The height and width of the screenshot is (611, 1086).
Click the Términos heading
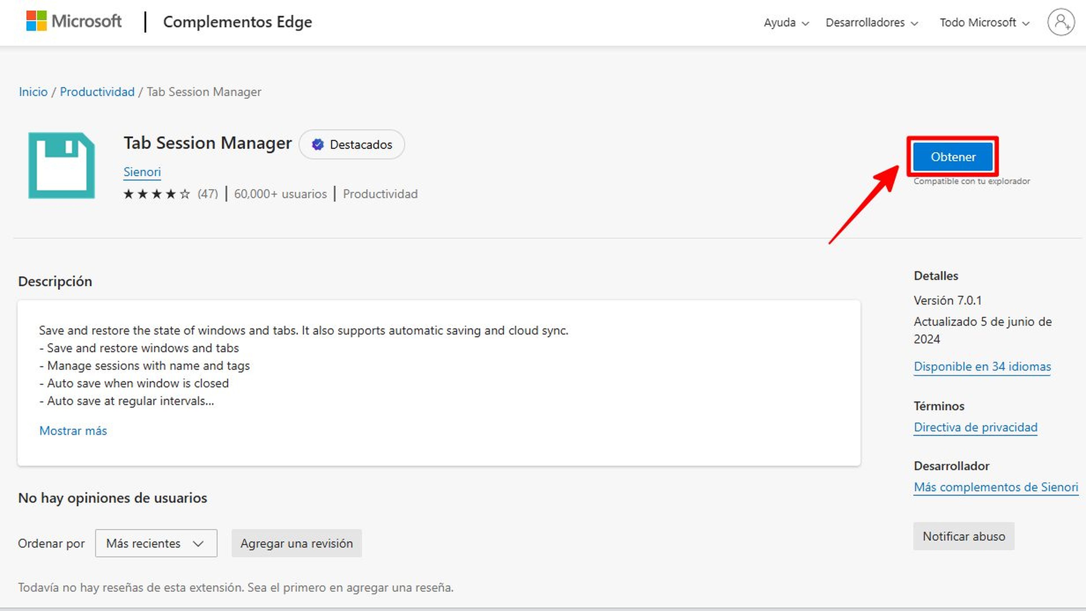click(x=939, y=406)
